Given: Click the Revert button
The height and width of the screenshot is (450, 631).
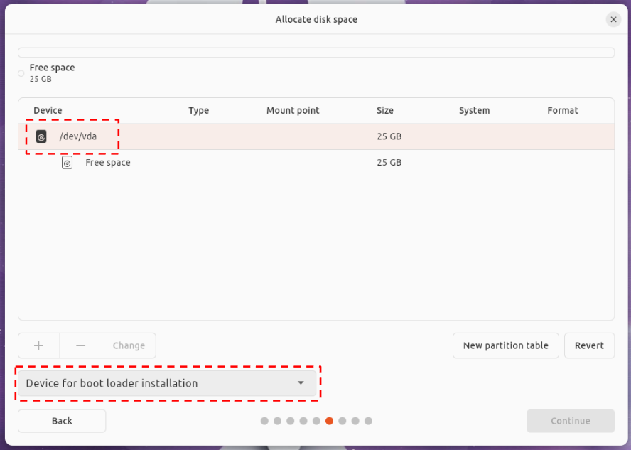Looking at the screenshot, I should (x=590, y=345).
